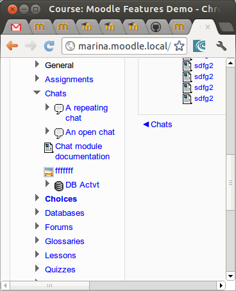
Task: Click the General tree label
Action: [x=59, y=66]
